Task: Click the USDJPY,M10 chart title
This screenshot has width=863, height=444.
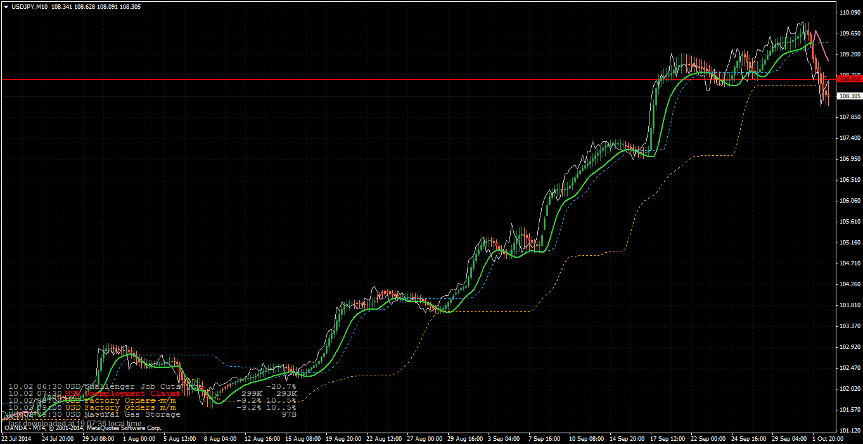Action: coord(29,6)
